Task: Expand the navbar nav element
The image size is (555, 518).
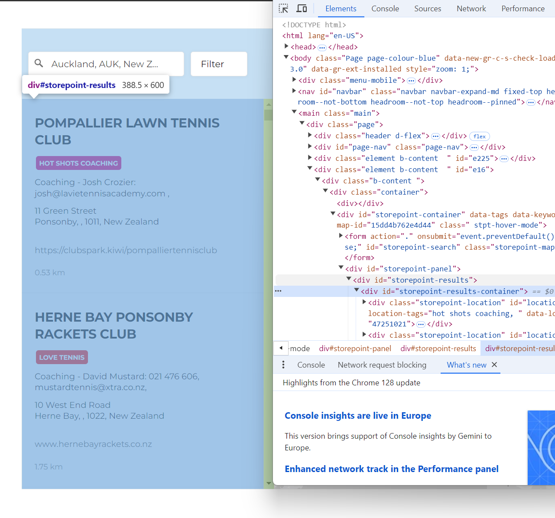Action: pos(294,91)
